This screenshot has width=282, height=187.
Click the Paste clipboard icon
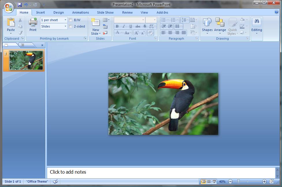11,22
